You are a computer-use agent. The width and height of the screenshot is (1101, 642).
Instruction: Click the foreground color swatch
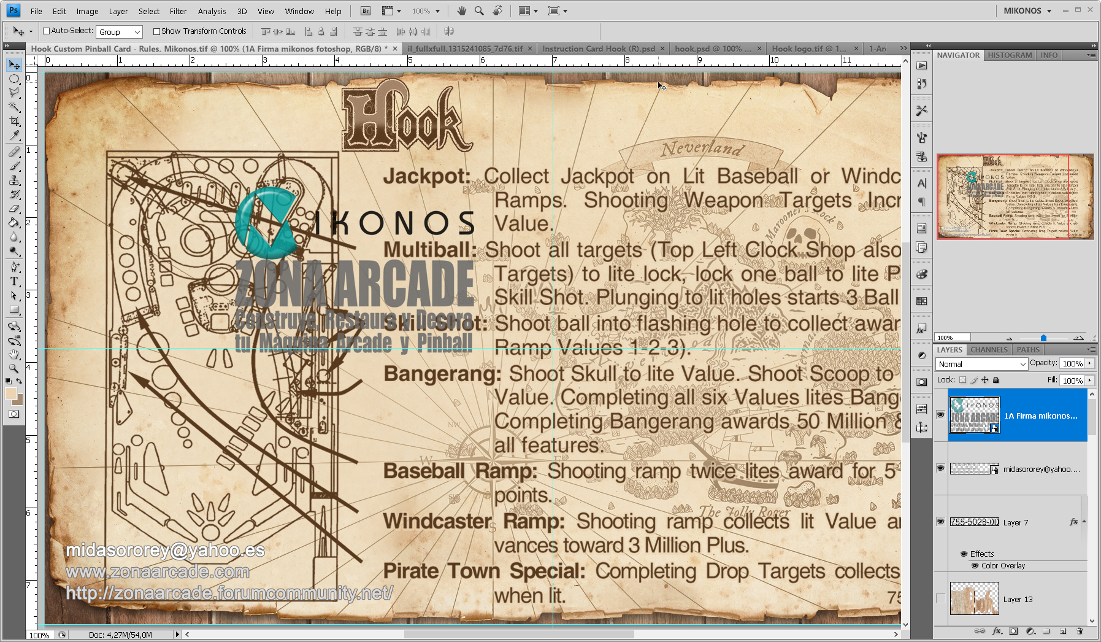11,394
